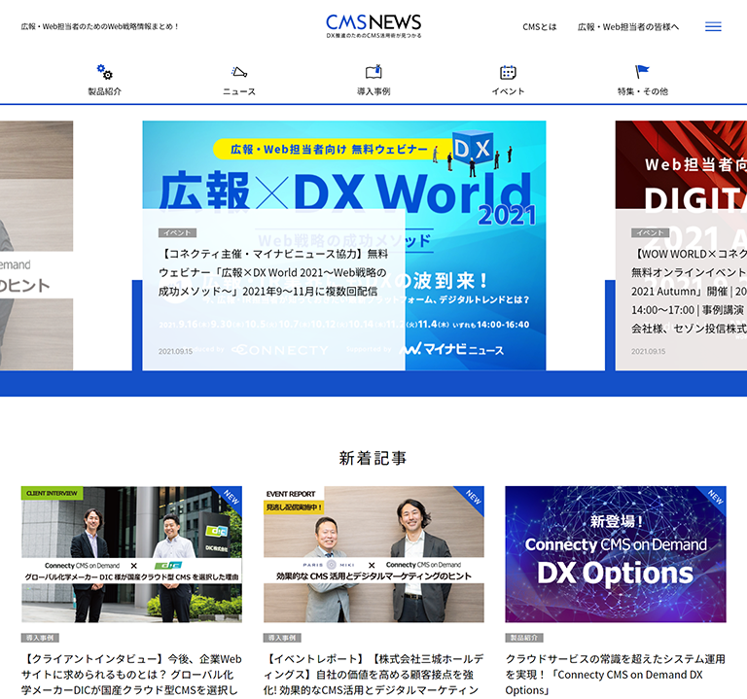The width and height of the screenshot is (747, 699).
Task: Click the イベント tag on the right slide
Action: click(x=650, y=233)
